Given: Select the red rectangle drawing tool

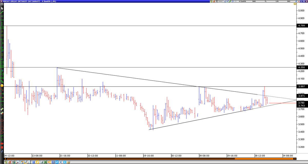Looking at the screenshot, I should point(2,128).
